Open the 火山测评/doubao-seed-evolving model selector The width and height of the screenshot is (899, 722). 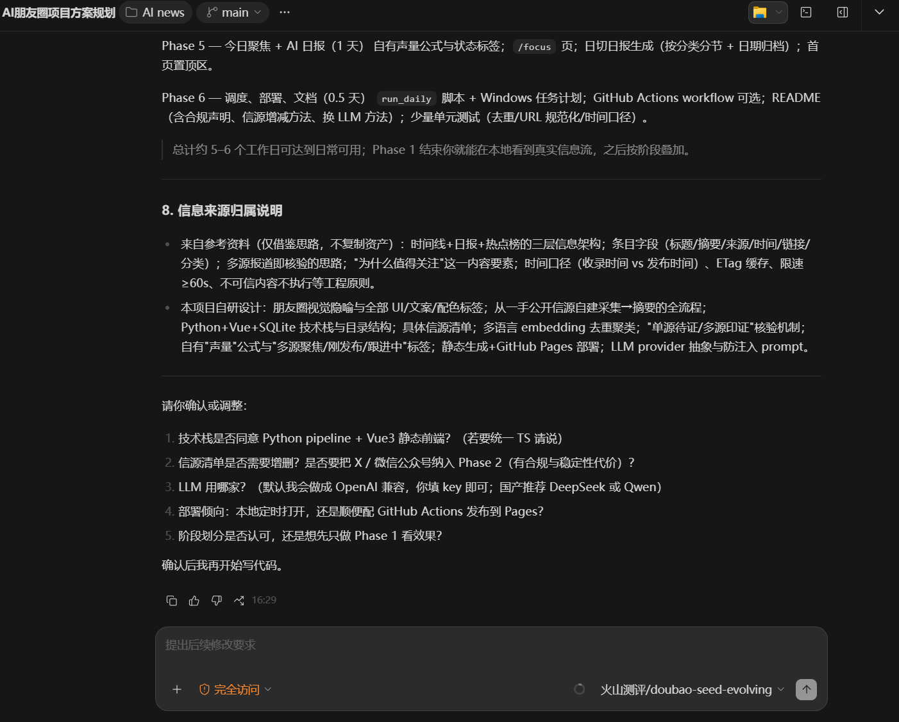[x=692, y=689]
